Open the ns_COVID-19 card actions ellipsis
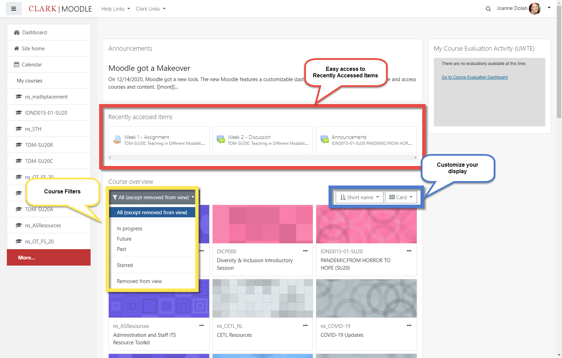The image size is (562, 358). (409, 325)
